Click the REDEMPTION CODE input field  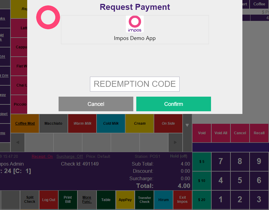click(x=135, y=84)
